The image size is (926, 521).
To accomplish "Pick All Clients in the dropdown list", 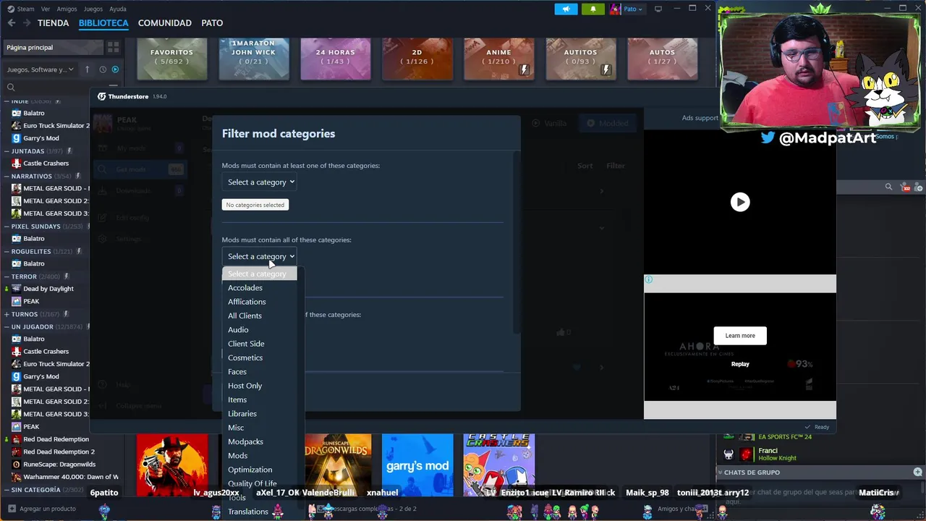I will click(245, 315).
